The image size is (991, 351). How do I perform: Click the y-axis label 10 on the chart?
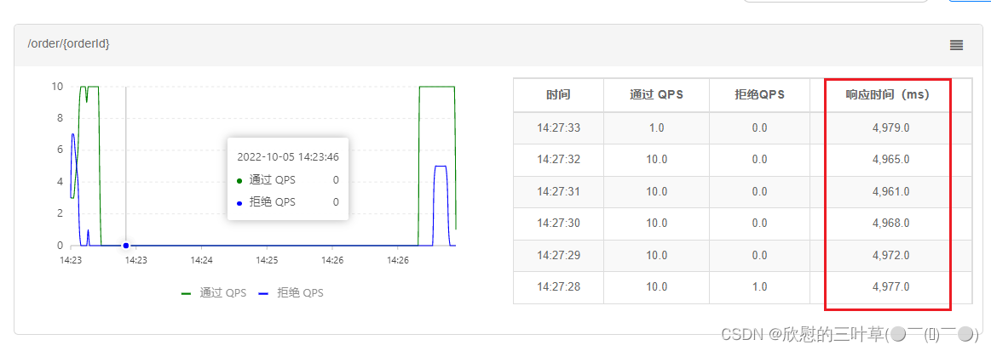(57, 87)
